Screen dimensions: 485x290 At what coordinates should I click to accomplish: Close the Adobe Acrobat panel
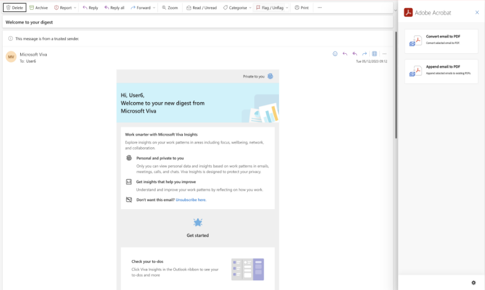point(477,12)
